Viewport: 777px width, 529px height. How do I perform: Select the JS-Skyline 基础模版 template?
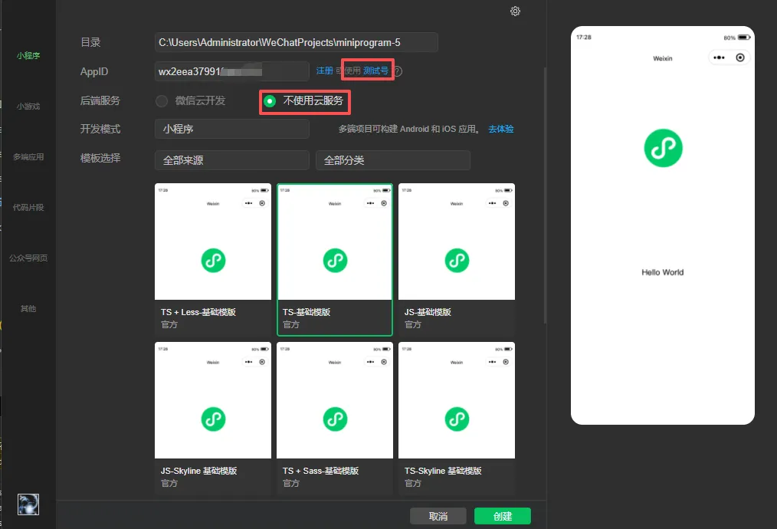(213, 417)
